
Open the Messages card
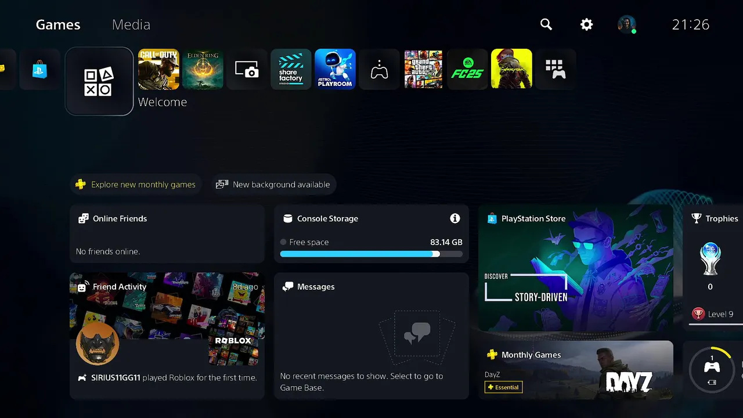(x=371, y=336)
